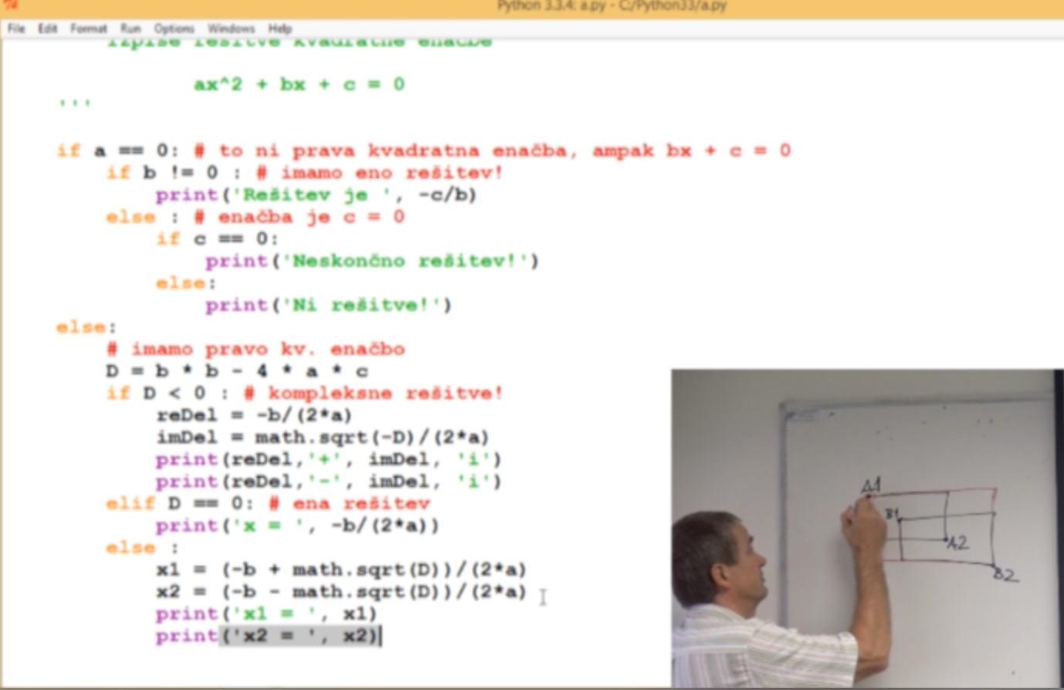This screenshot has width=1064, height=690.
Task: Click the print('Ni rešitve!') statement
Action: pos(328,306)
